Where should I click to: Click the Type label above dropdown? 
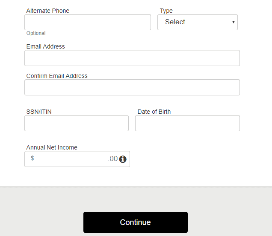166,11
